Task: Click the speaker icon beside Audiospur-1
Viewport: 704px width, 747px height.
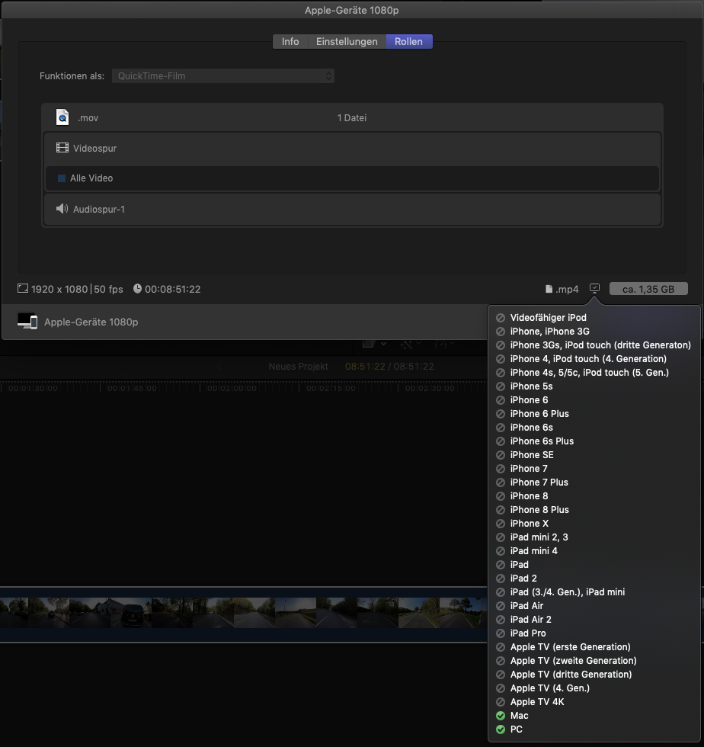Action: coord(62,209)
